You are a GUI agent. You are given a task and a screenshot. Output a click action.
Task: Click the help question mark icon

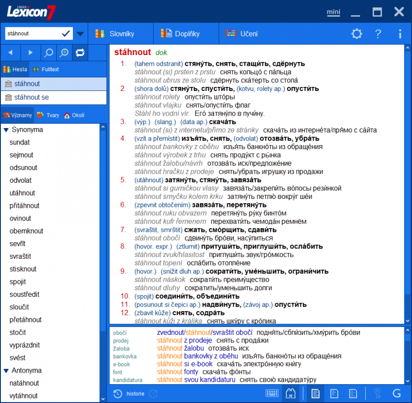click(378, 34)
